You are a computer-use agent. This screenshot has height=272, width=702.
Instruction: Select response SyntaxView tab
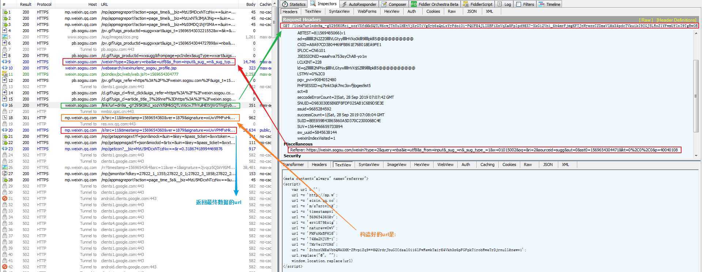point(369,165)
